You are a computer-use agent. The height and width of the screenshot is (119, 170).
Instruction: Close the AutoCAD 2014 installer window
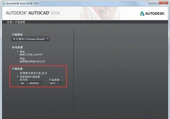pyautogui.click(x=163, y=3)
